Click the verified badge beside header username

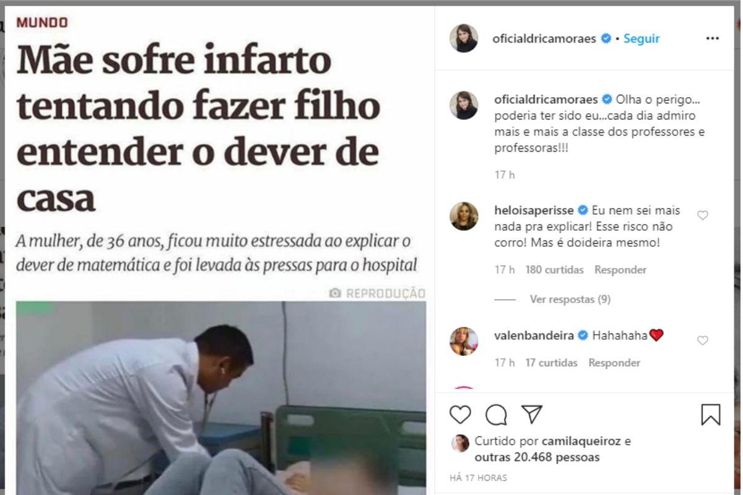(606, 38)
